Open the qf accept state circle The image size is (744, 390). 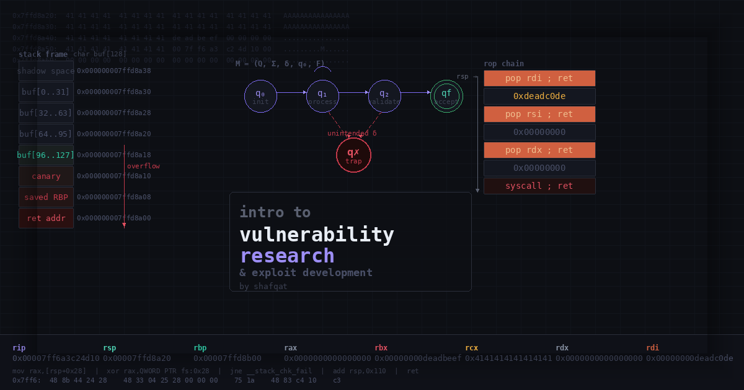(446, 96)
